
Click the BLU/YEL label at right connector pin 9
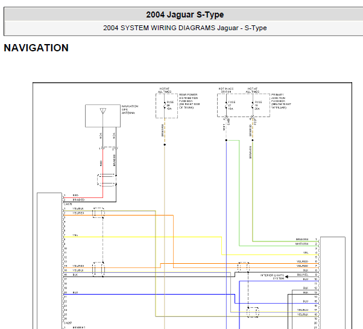(x=303, y=275)
